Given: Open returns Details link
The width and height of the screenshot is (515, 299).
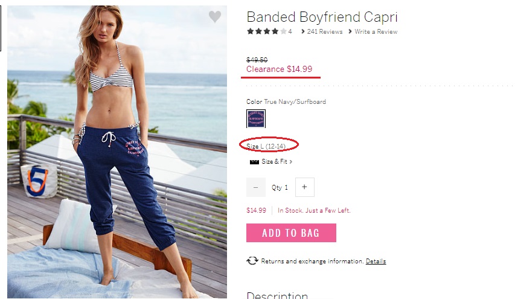Looking at the screenshot, I should coord(376,261).
